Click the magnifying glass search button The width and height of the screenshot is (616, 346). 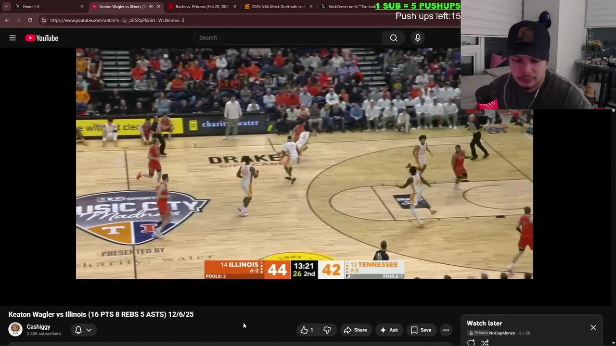tap(394, 37)
